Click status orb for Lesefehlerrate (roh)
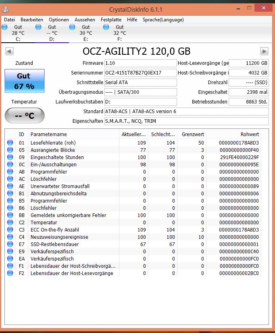Screen dimensions: 275x333 pyautogui.click(x=10, y=143)
